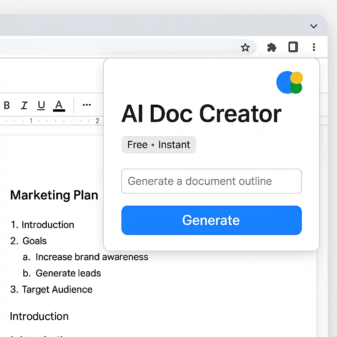Click the AI Doc Creator logo icon

coord(289,82)
